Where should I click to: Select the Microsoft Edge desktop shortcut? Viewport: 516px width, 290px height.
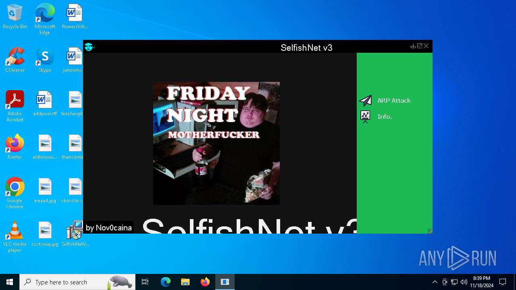45,19
